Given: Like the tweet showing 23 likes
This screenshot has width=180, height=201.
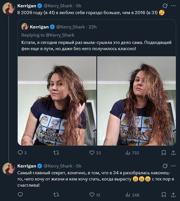Looking at the screenshot, I should pyautogui.click(x=92, y=153).
